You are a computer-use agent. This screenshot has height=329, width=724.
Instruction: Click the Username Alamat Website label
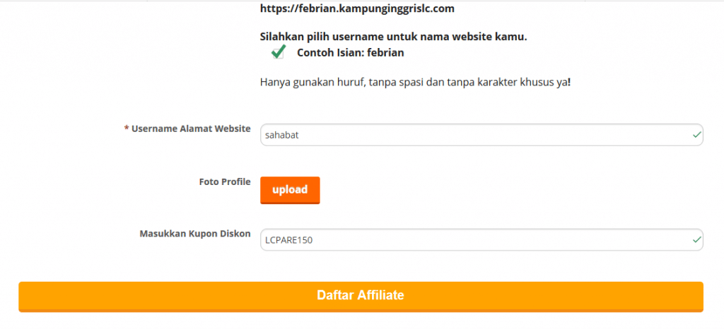click(x=191, y=129)
